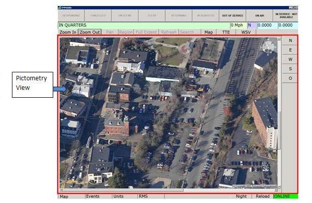The width and height of the screenshot is (312, 203).
Task: Switch to the TTE tab
Action: click(x=226, y=32)
